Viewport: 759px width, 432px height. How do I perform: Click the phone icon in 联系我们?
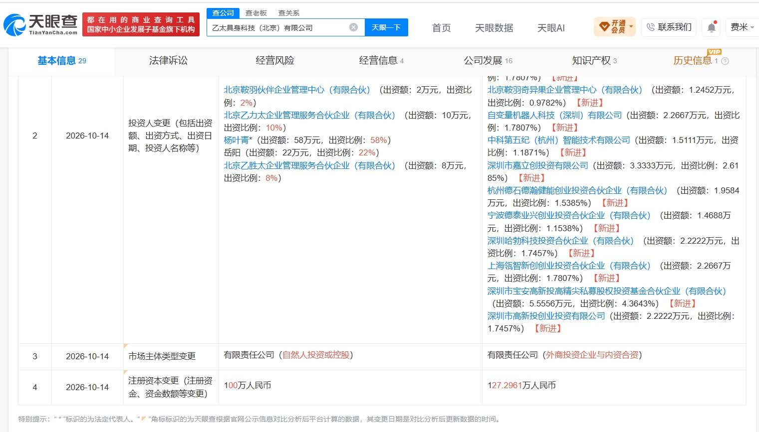point(650,27)
